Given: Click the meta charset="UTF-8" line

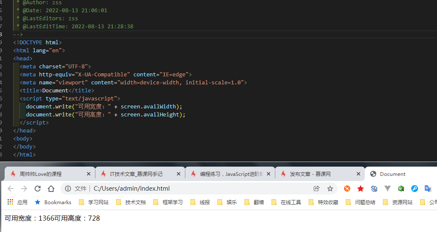Looking at the screenshot, I should [x=55, y=67].
